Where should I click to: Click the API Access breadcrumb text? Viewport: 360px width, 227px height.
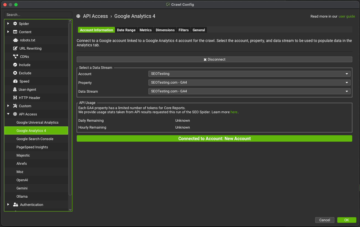(95, 16)
